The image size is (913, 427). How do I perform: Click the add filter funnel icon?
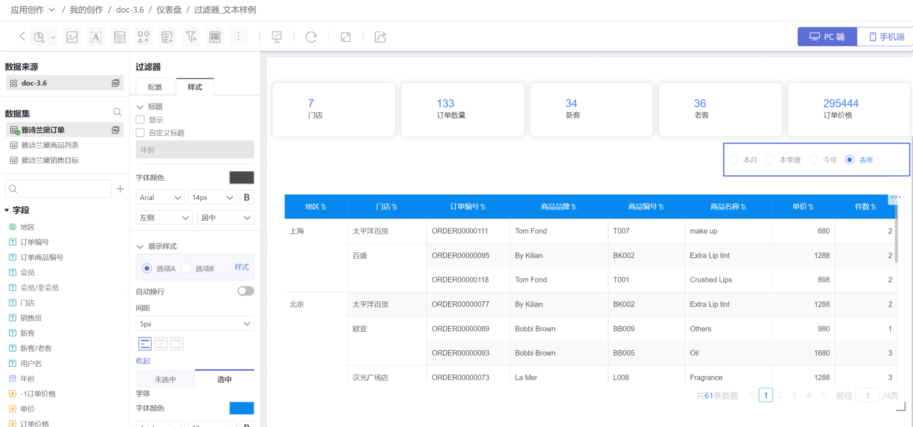pyautogui.click(x=191, y=37)
